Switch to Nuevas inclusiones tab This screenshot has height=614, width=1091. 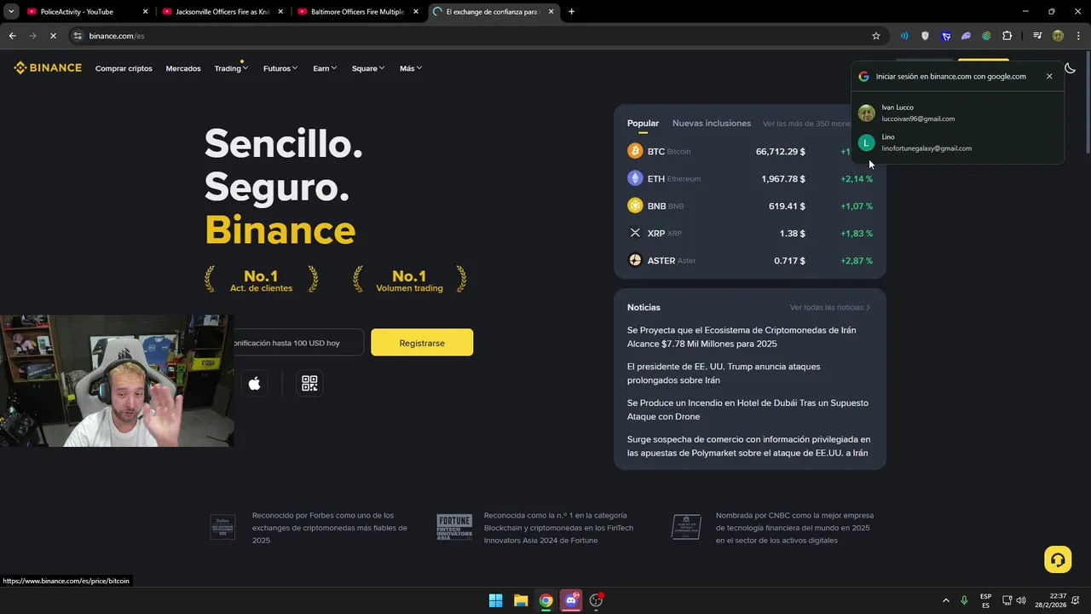pyautogui.click(x=712, y=123)
